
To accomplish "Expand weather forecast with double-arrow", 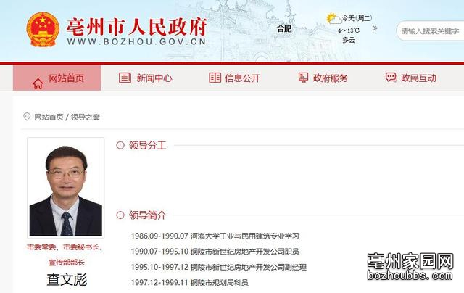I will (x=376, y=28).
